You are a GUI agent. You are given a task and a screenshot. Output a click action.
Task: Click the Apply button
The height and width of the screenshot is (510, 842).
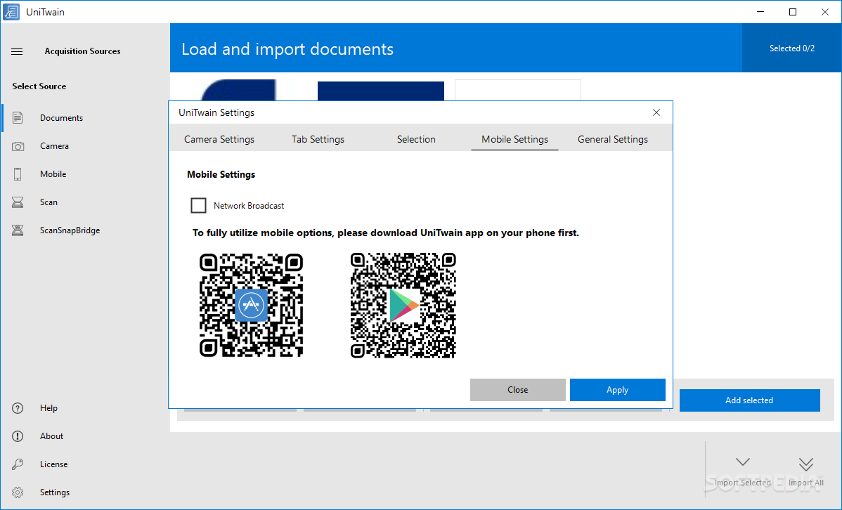coord(618,390)
